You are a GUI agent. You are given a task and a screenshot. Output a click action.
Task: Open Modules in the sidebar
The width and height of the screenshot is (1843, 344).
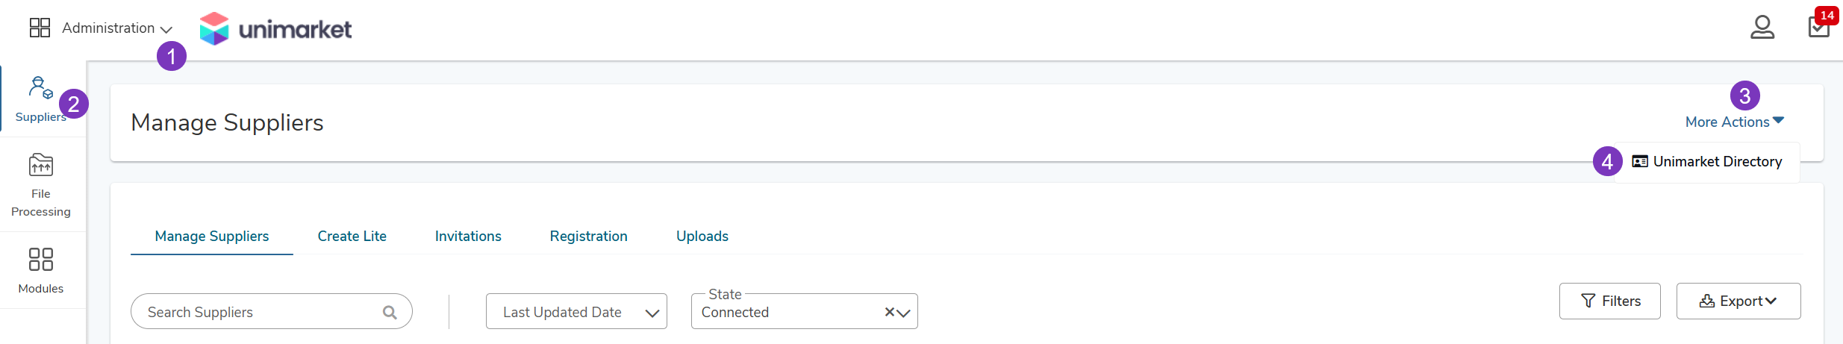pos(41,271)
